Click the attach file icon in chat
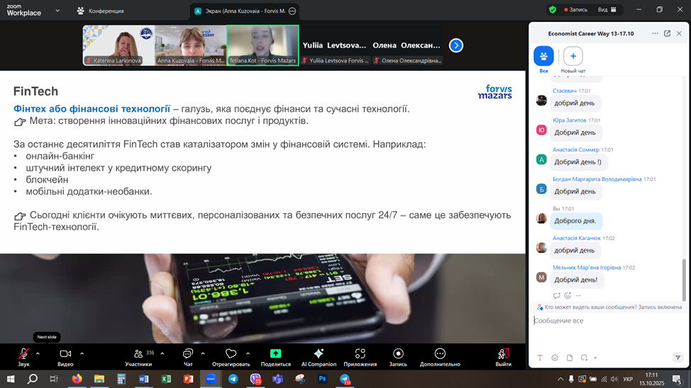 pyautogui.click(x=570, y=358)
